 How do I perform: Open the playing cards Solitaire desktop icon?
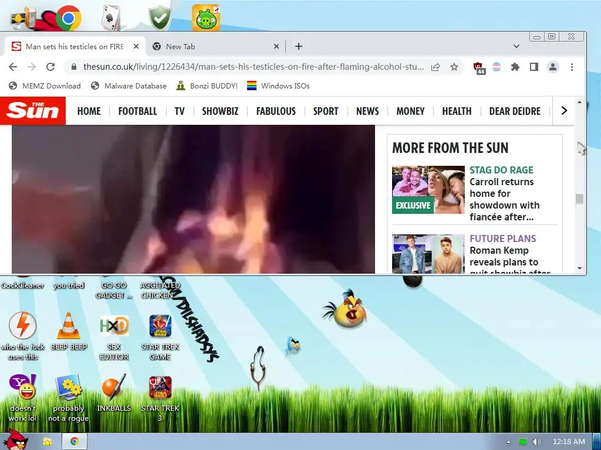coord(112,18)
